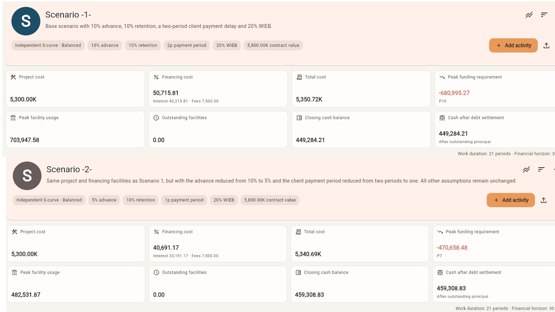Click the Closing cash balance wallet icon in Scenario -2-
The image size is (555, 312).
click(298, 273)
